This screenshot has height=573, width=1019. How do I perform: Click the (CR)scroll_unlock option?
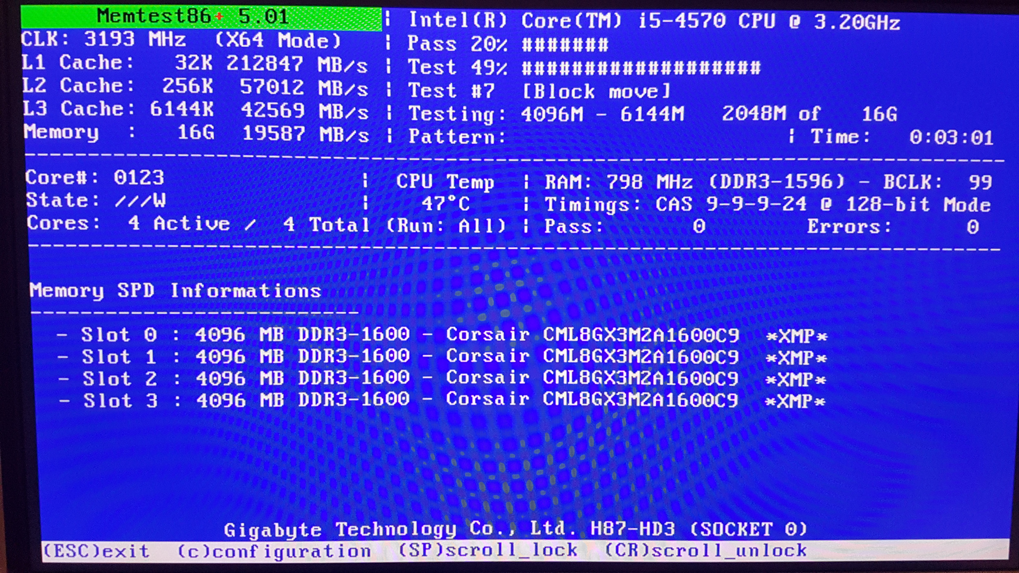click(x=705, y=551)
